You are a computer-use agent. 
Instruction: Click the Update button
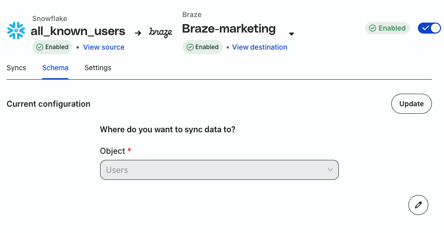click(x=411, y=104)
